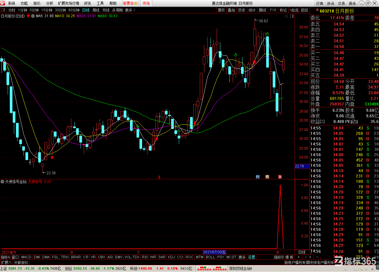Select the 月线 monthly period
Viewport: 379px width, 272px height.
point(106,10)
